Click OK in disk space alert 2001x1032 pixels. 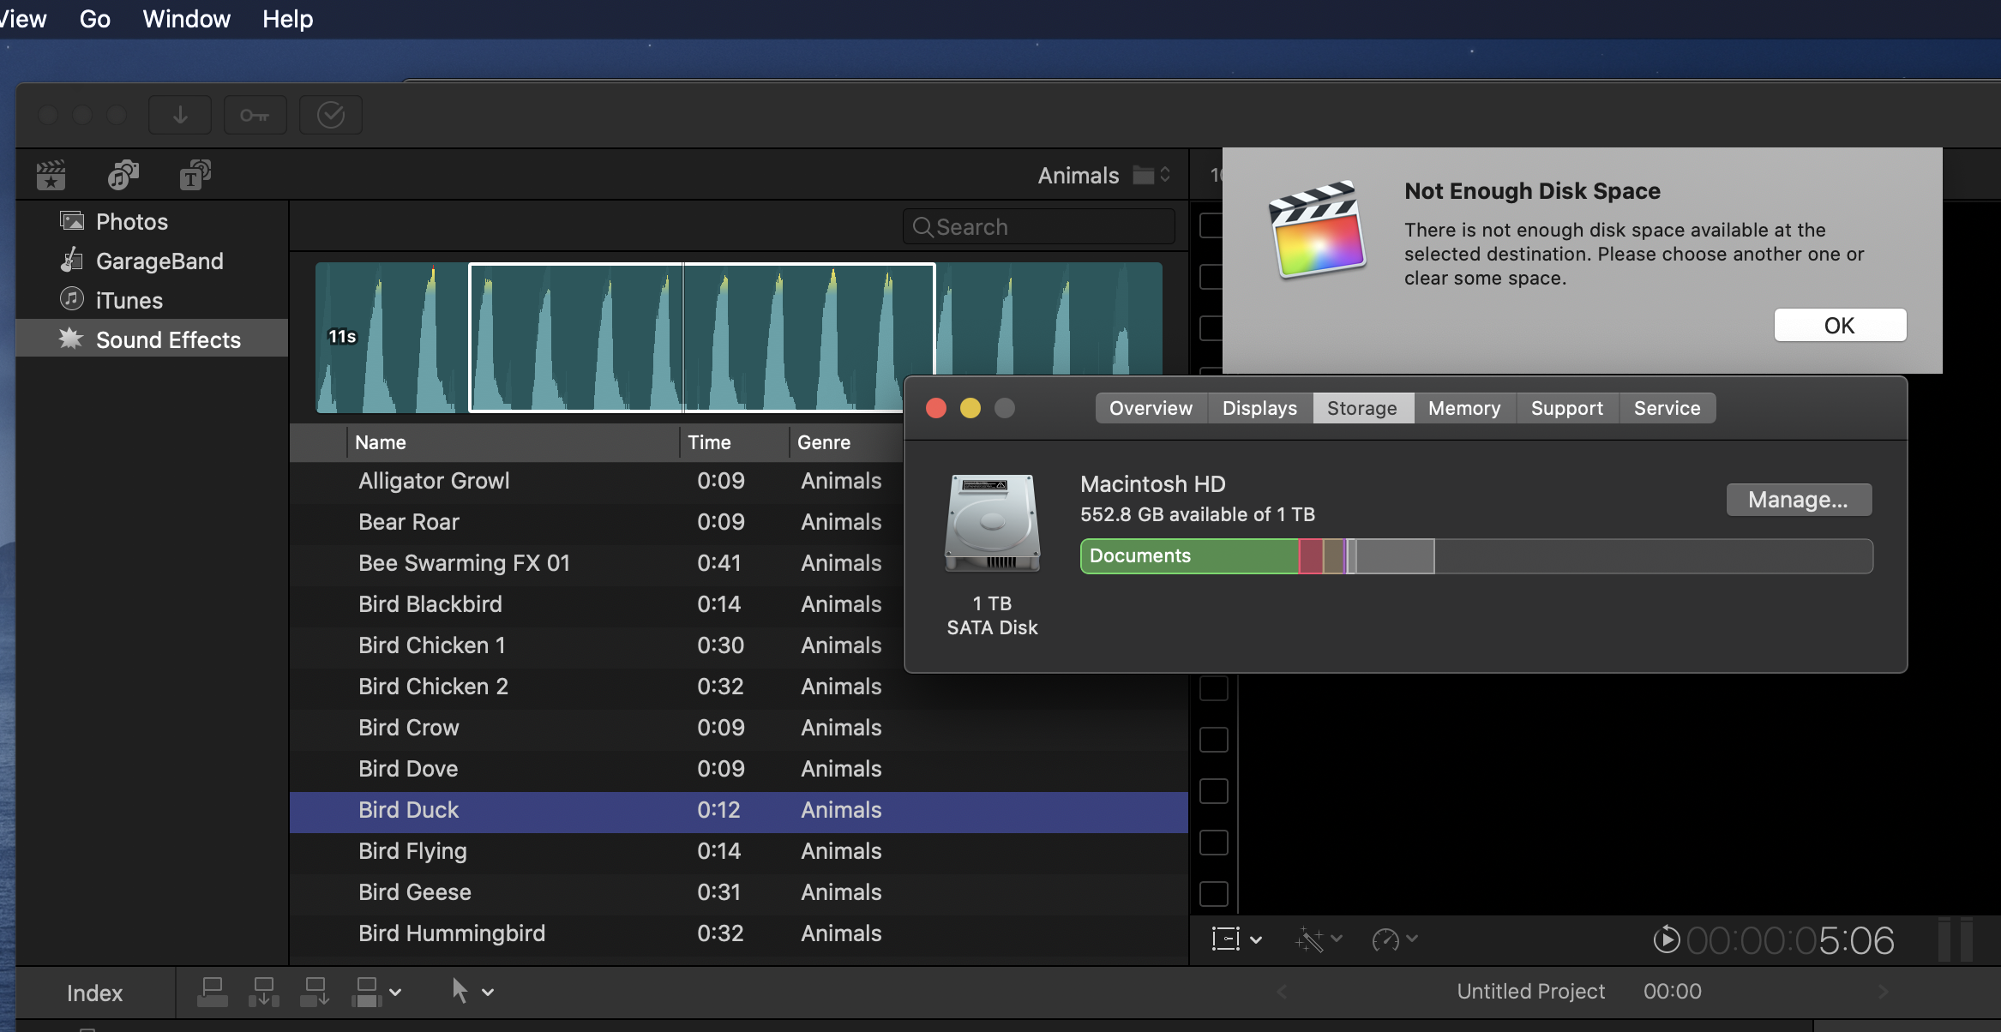coord(1839,326)
